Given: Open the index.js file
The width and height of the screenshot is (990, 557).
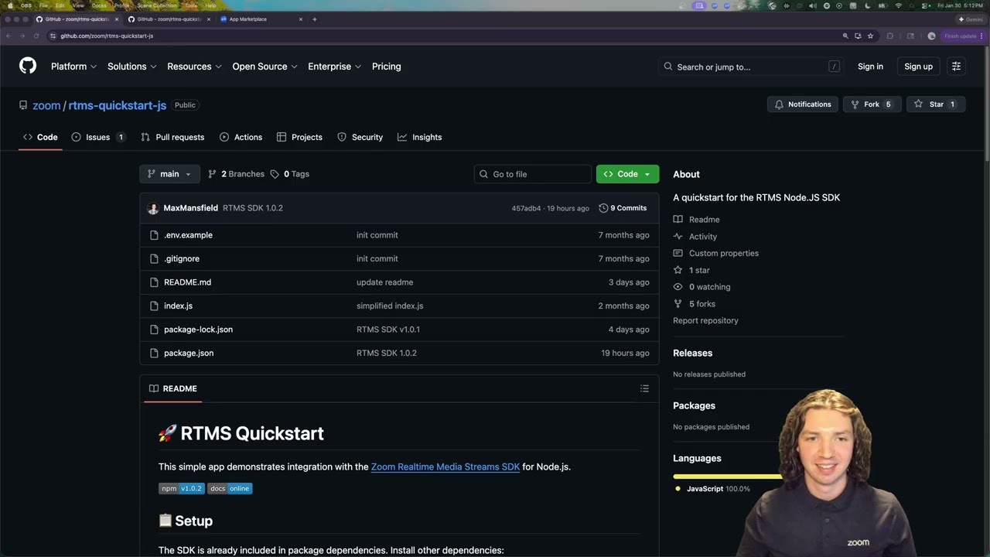Looking at the screenshot, I should [178, 306].
